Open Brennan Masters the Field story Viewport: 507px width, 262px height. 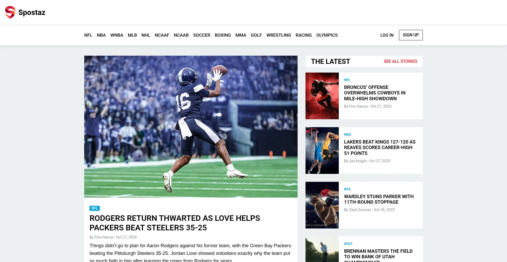tap(378, 254)
